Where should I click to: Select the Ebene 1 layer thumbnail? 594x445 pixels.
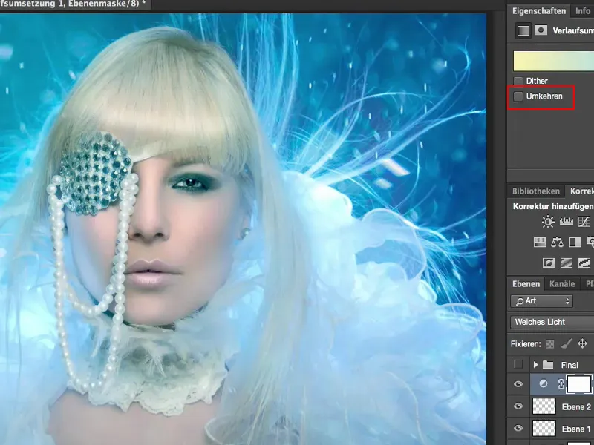[544, 429]
